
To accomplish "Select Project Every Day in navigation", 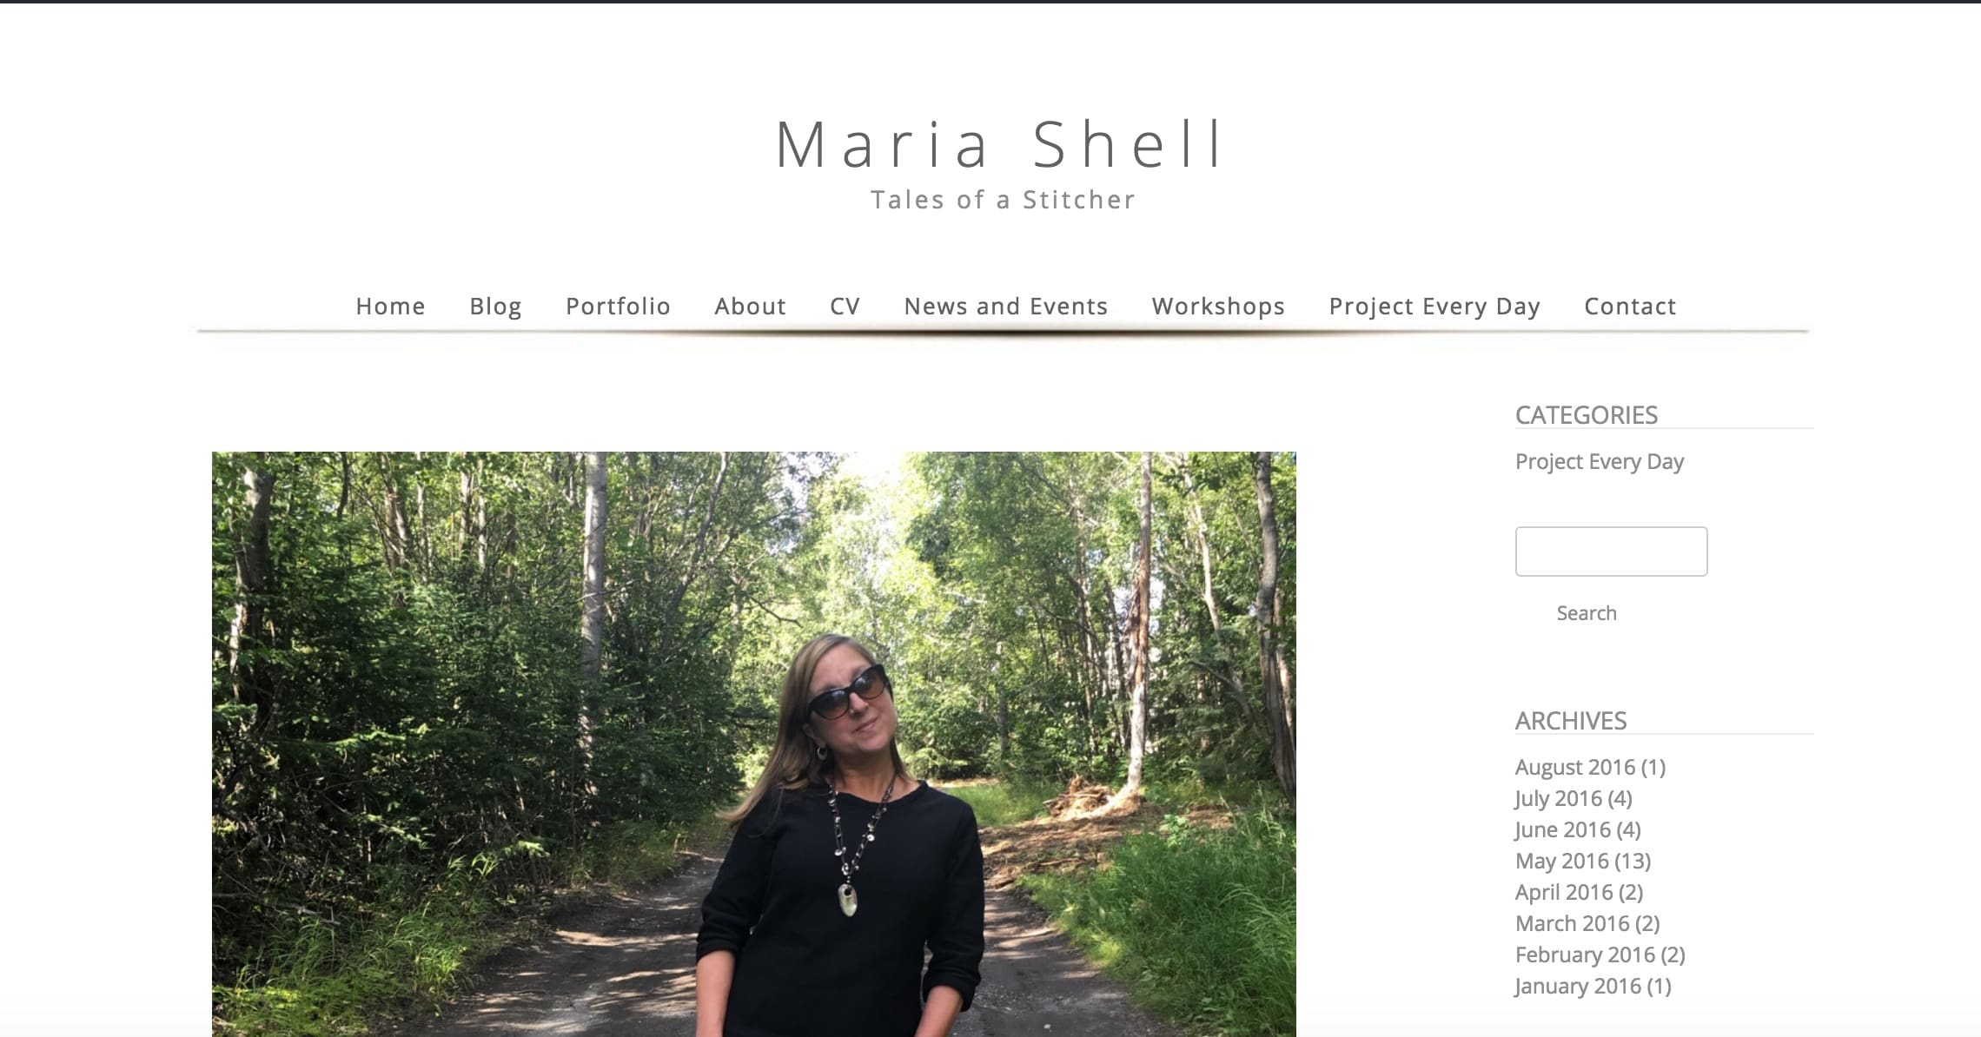I will click(x=1434, y=306).
